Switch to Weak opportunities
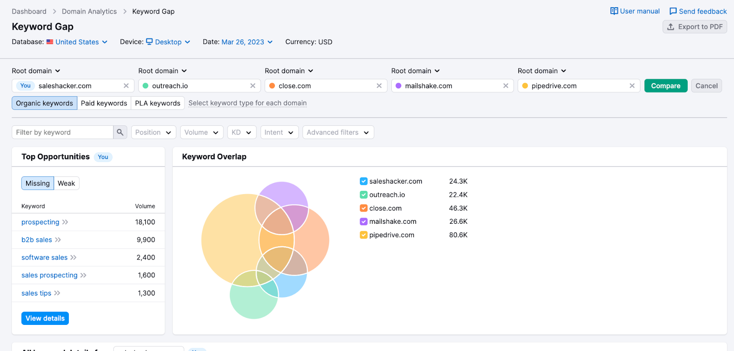The image size is (734, 351). [x=67, y=183]
